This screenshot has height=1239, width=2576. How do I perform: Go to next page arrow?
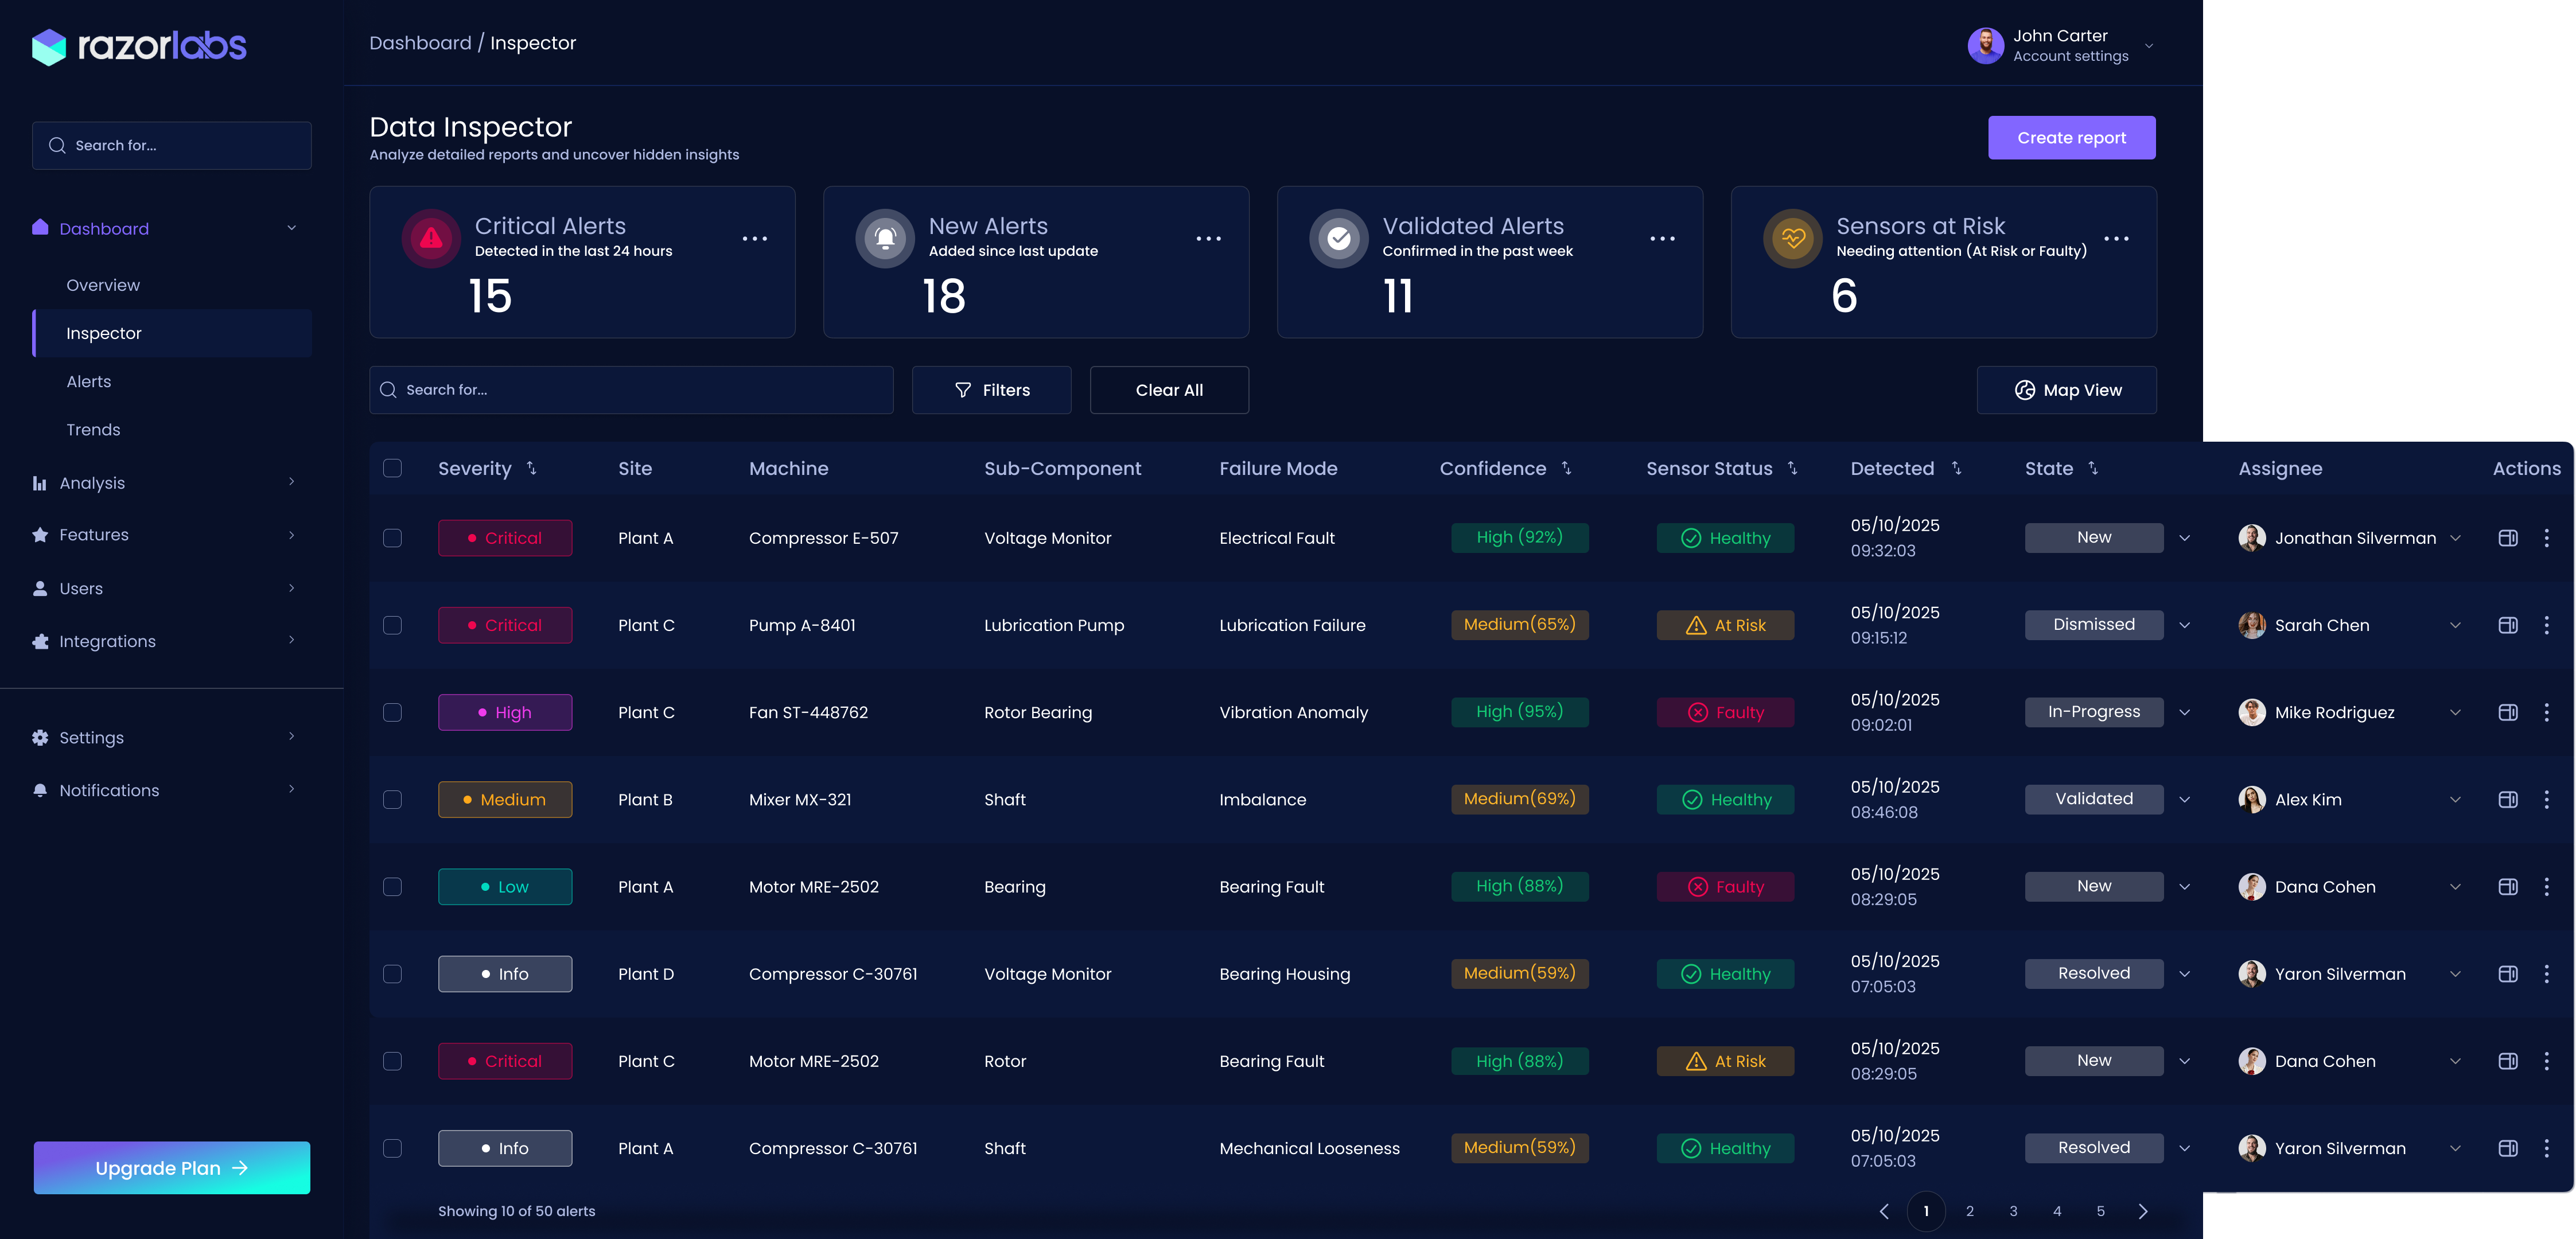click(x=2143, y=1211)
